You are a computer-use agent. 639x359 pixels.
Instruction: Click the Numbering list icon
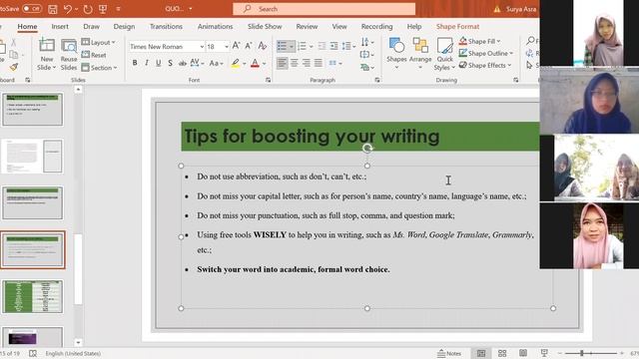(302, 46)
